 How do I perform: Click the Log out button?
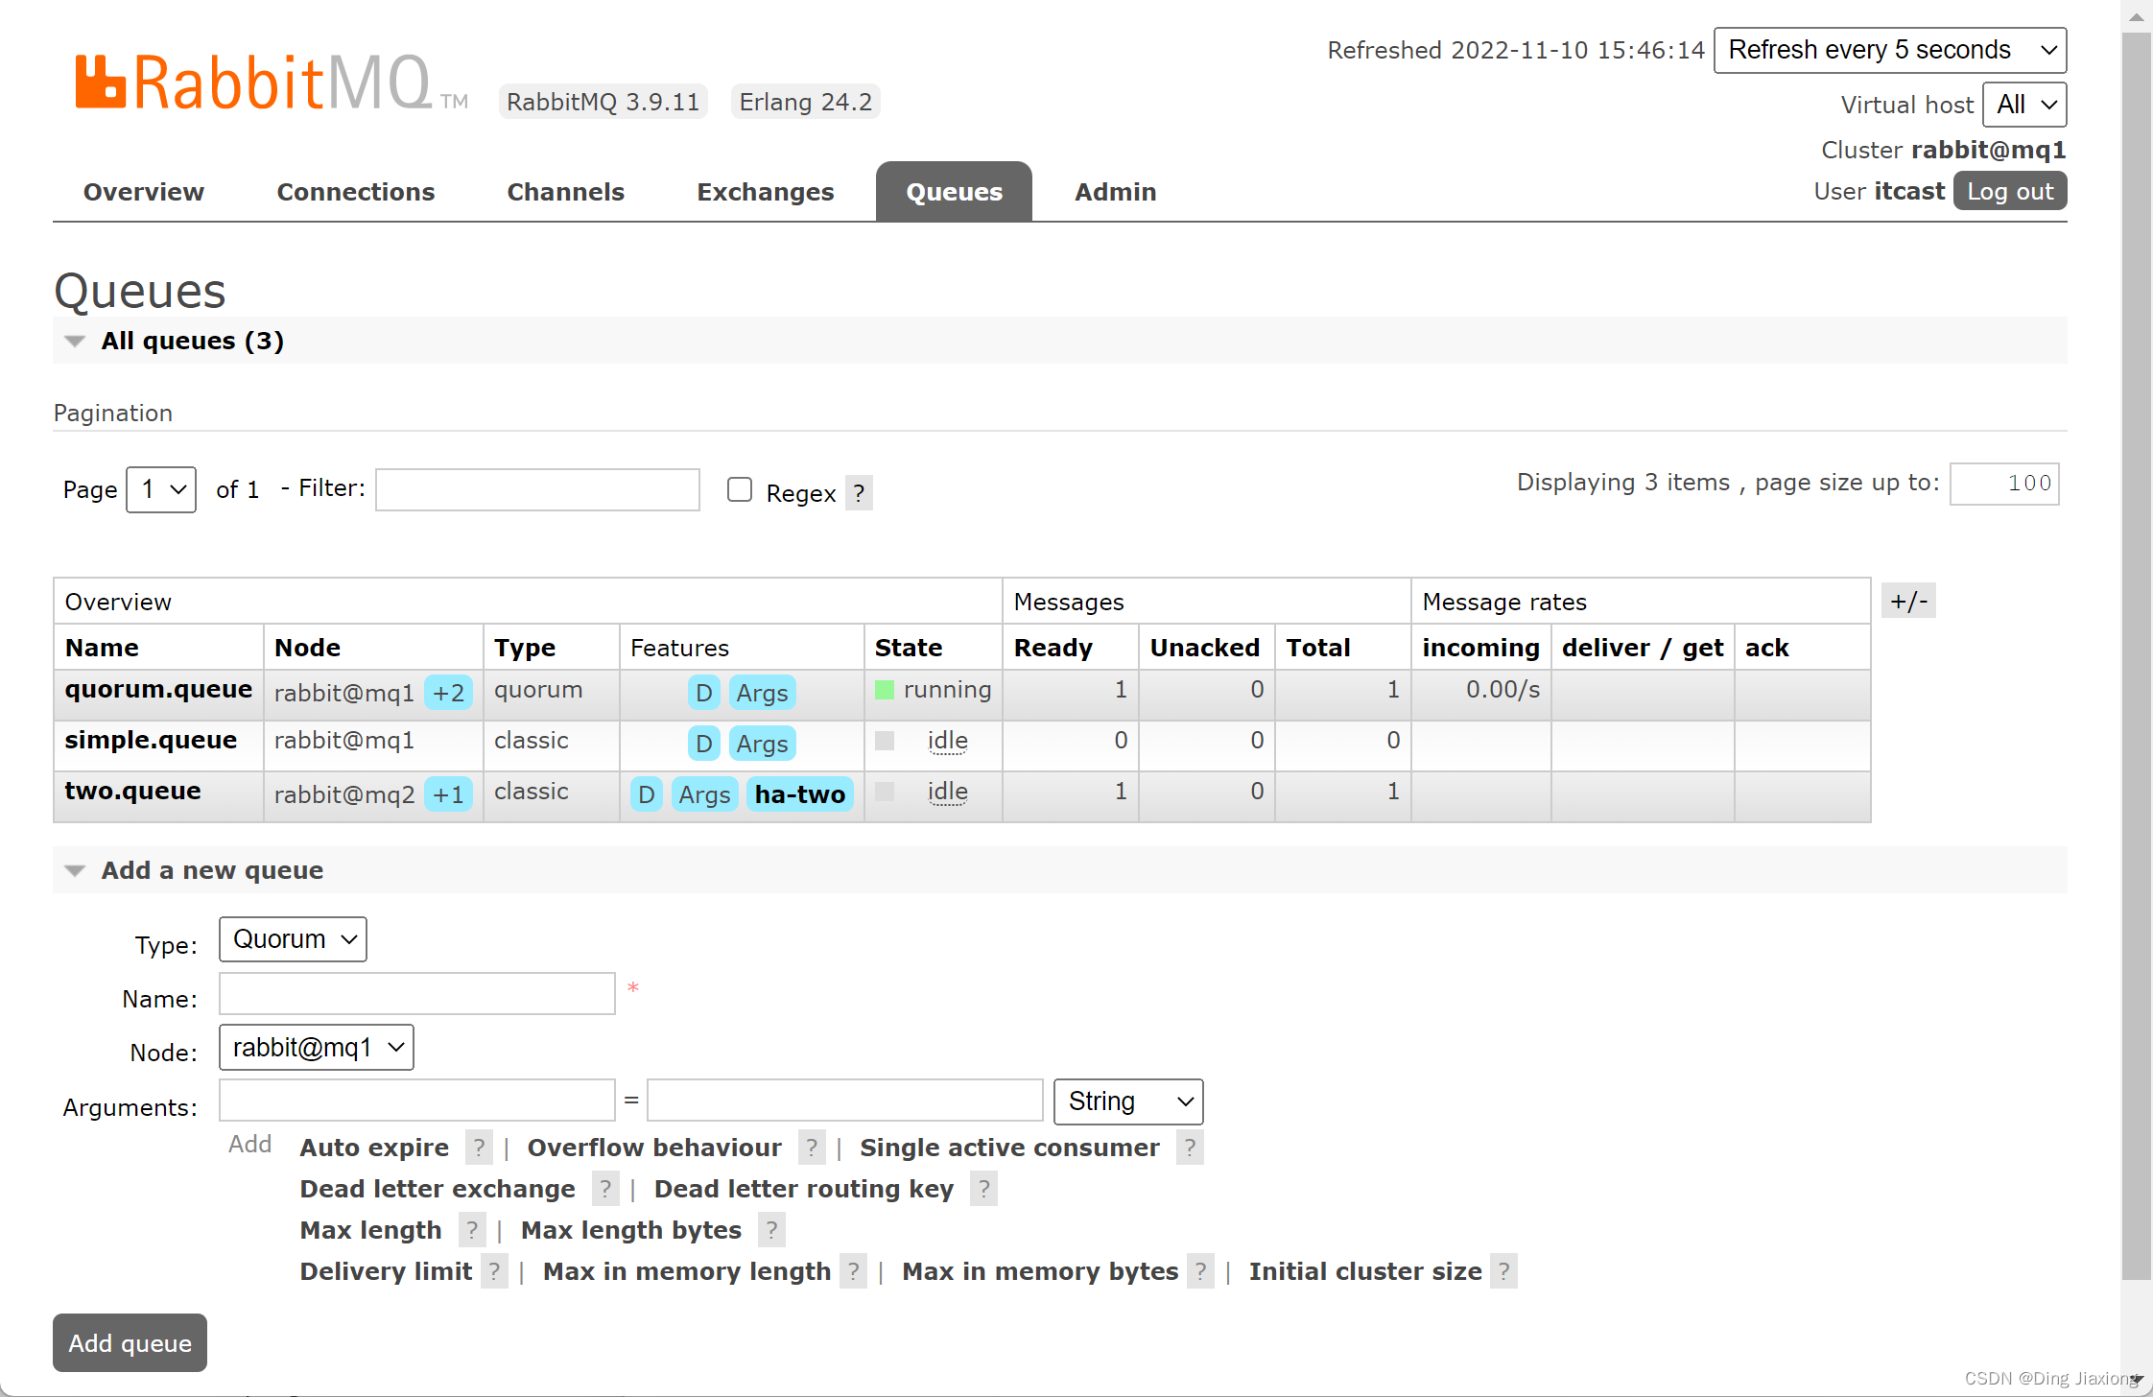click(2015, 192)
